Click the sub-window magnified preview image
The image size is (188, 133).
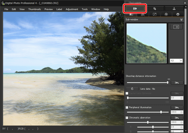147,43
